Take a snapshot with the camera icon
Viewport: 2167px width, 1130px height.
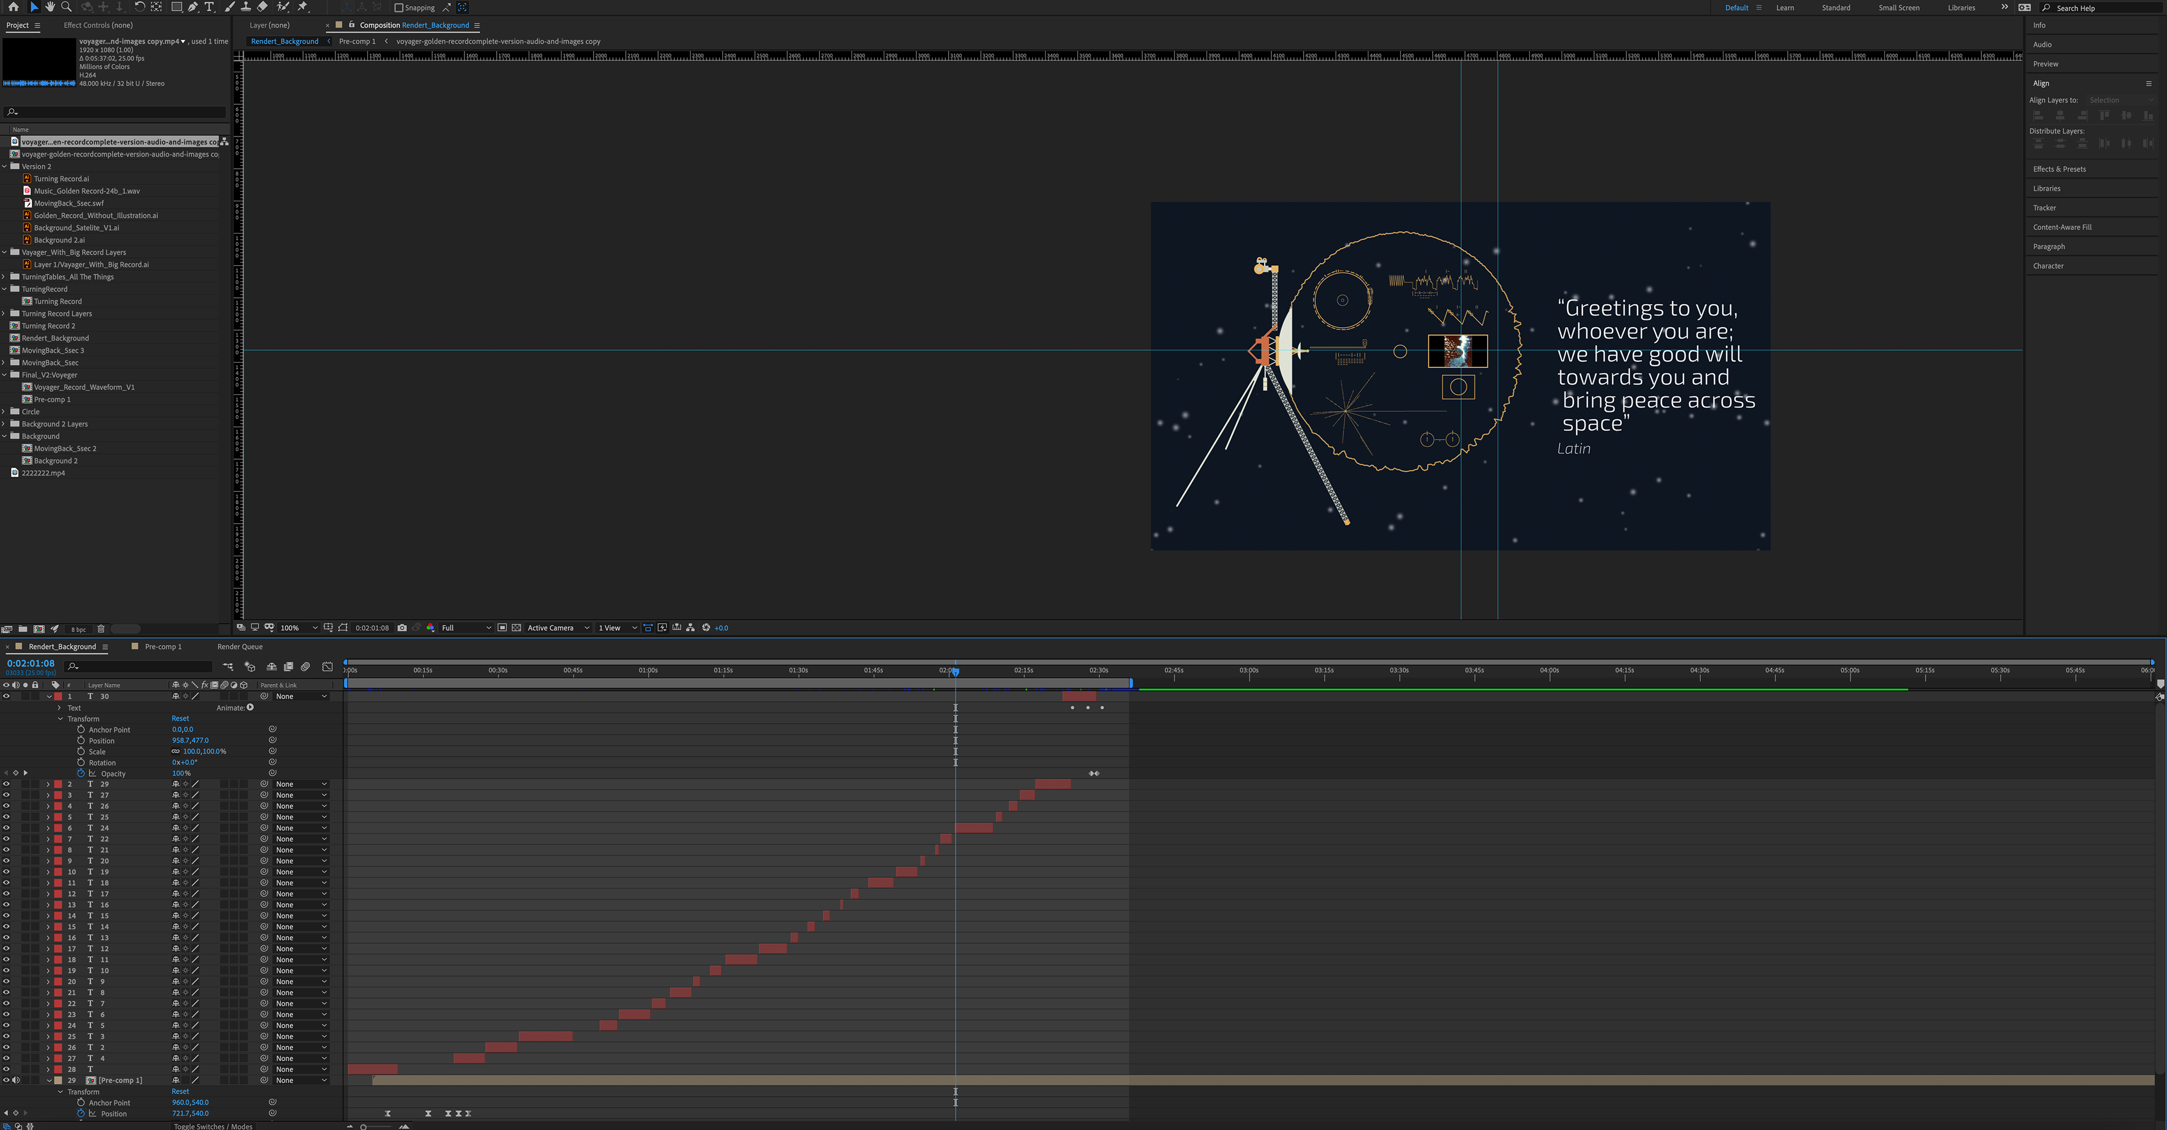[x=402, y=628]
